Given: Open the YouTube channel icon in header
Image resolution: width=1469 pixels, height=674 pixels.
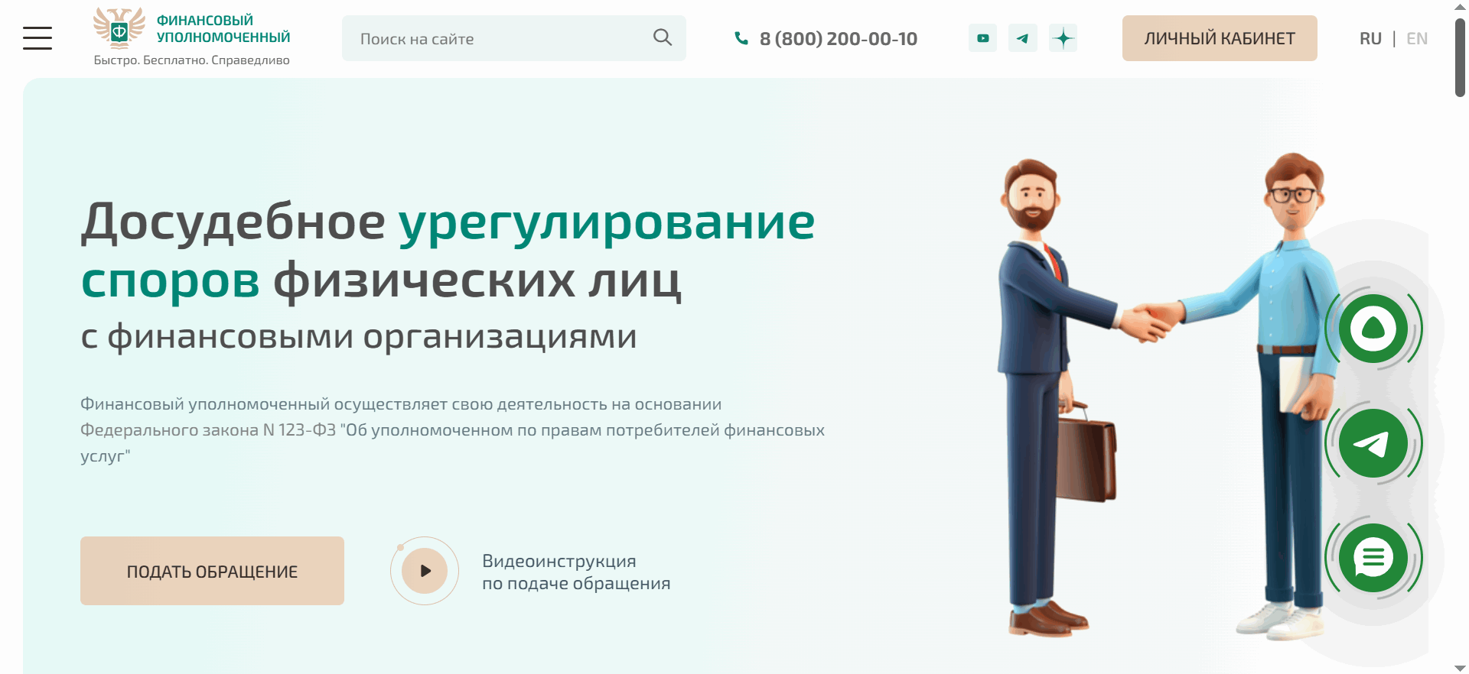Looking at the screenshot, I should [982, 38].
